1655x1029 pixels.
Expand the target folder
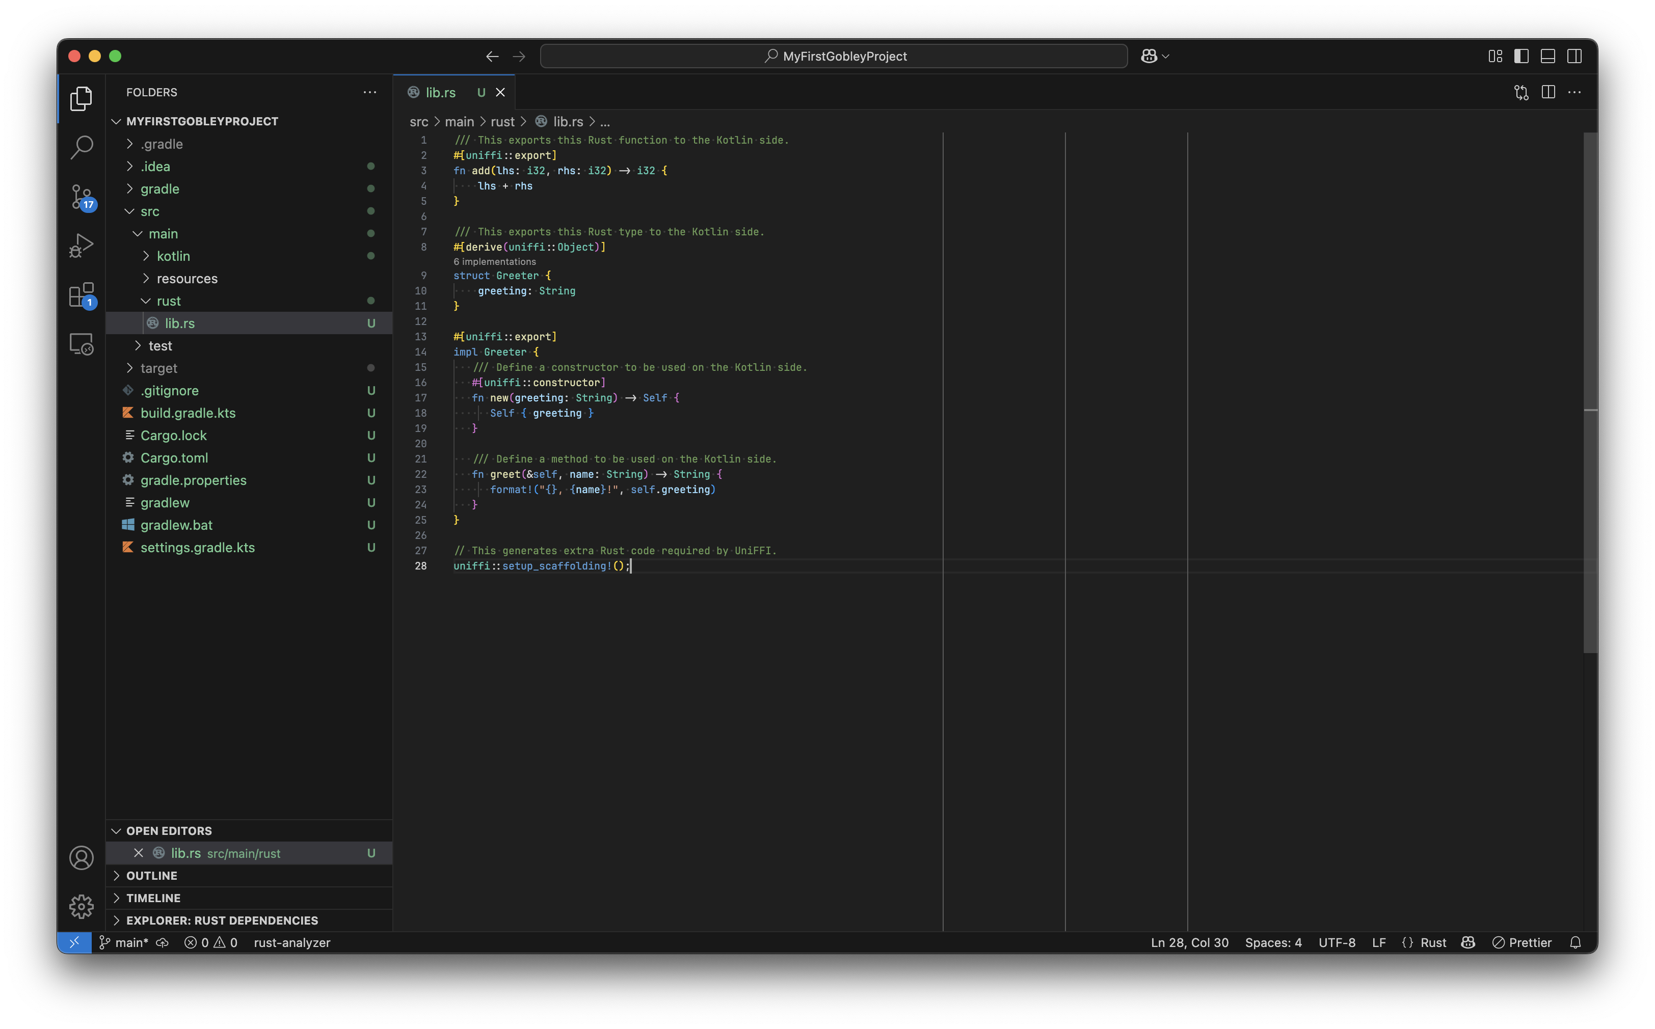pos(249,368)
